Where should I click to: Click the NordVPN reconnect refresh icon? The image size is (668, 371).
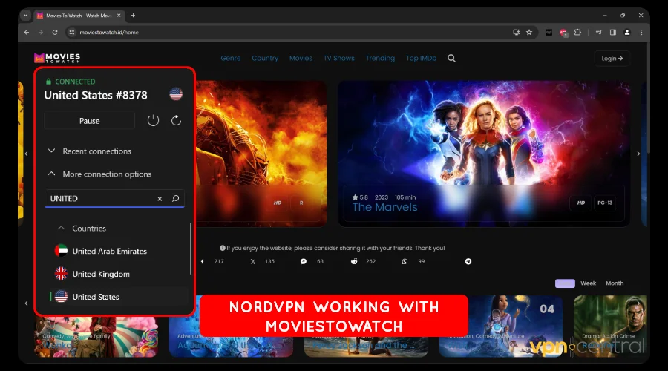point(176,120)
